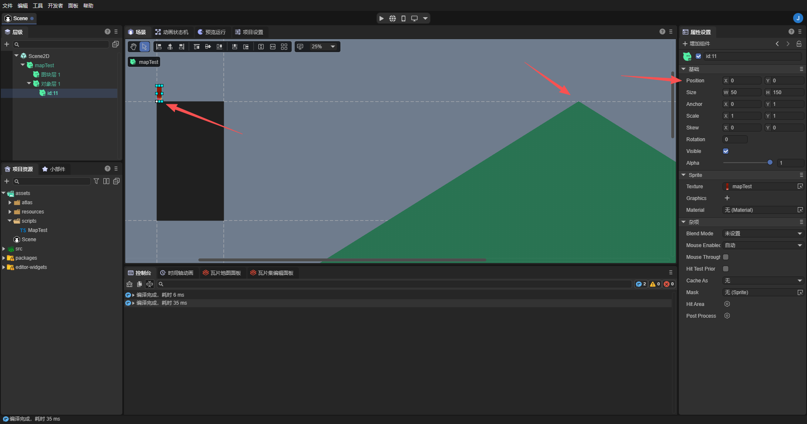Click the plus button next to Graphics
This screenshot has width=807, height=424.
[727, 198]
